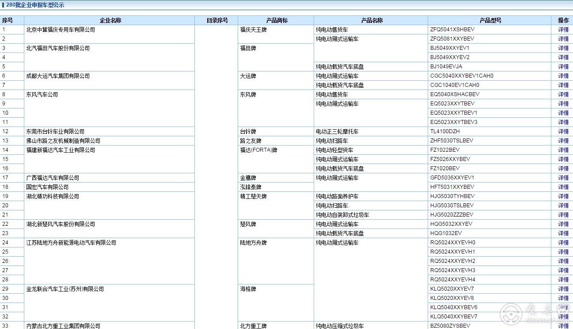Viewport: 573px width, 329px height.
Task: Click product name 纯电动压缩式垃圾车
Action: click(x=340, y=326)
